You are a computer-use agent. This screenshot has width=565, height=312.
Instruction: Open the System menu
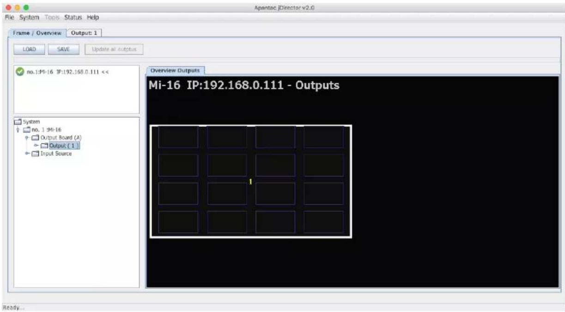[30, 18]
